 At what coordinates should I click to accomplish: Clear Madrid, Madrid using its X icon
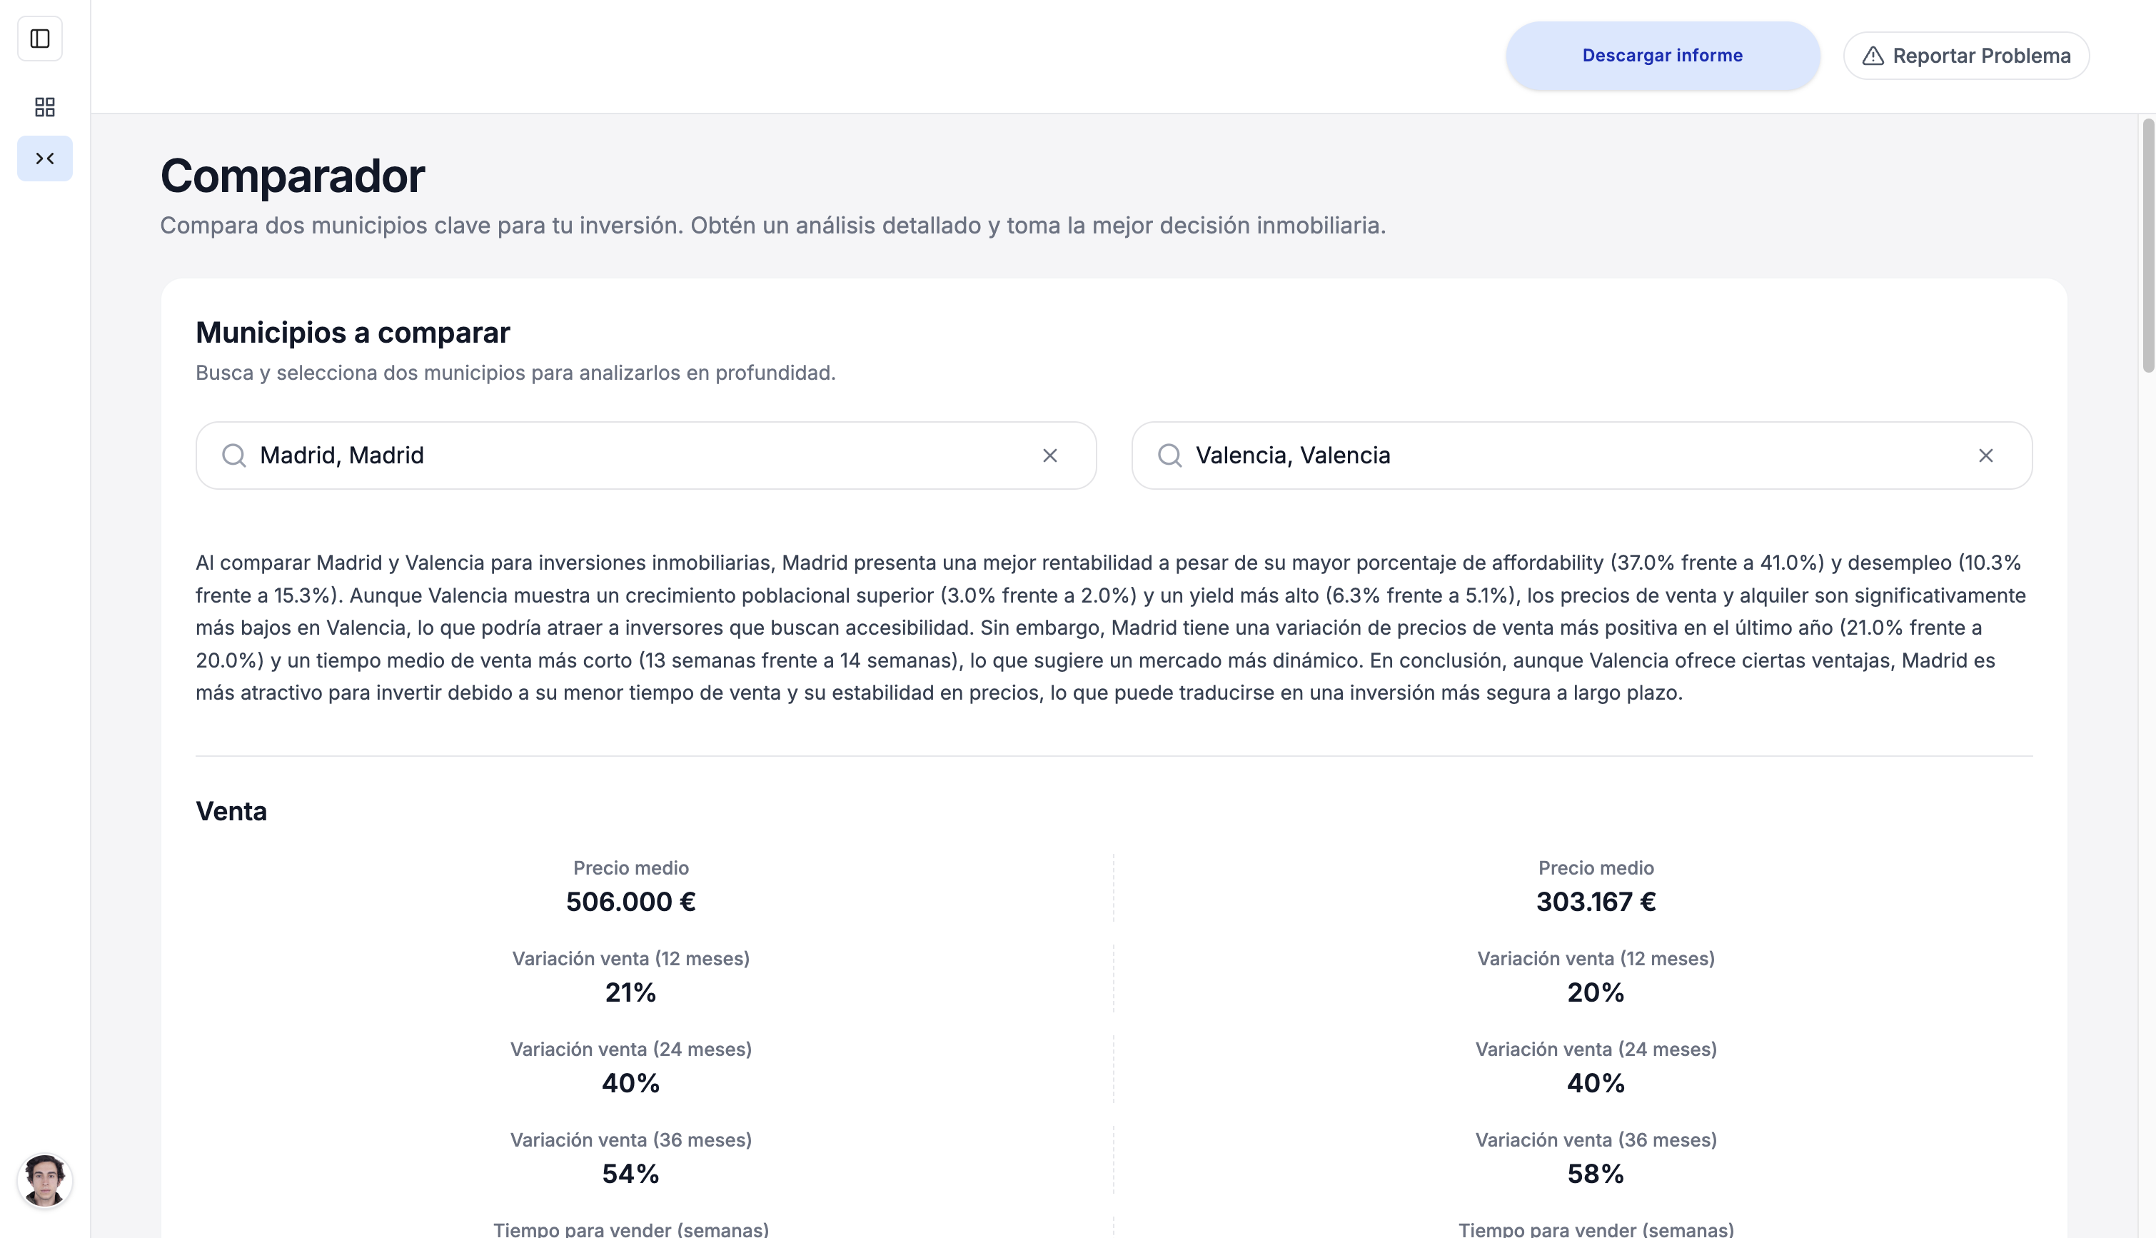coord(1051,456)
